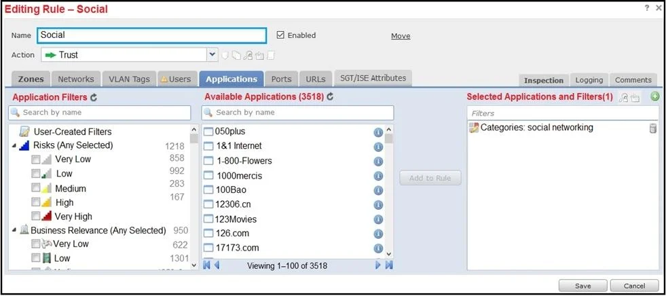Click the Move link

401,36
